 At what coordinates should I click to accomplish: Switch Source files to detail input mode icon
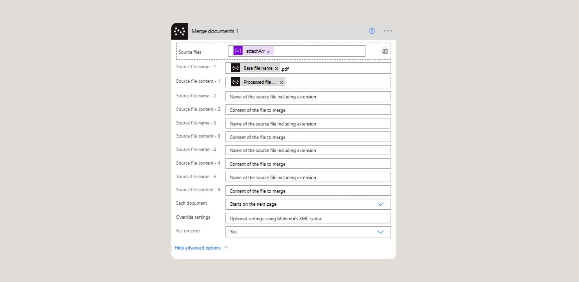384,51
